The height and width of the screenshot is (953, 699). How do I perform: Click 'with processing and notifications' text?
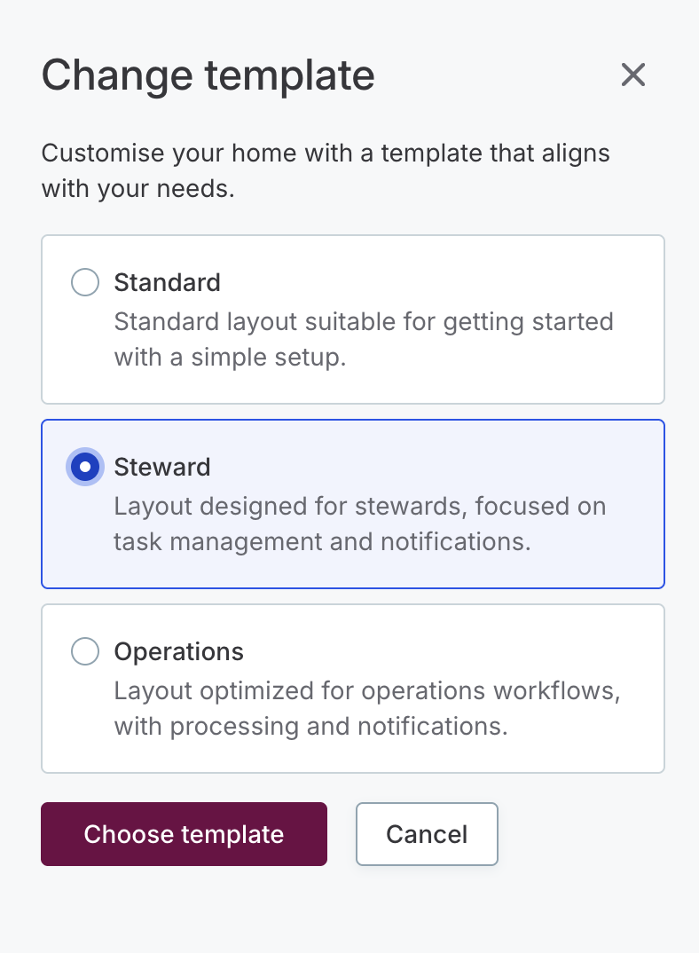point(310,727)
